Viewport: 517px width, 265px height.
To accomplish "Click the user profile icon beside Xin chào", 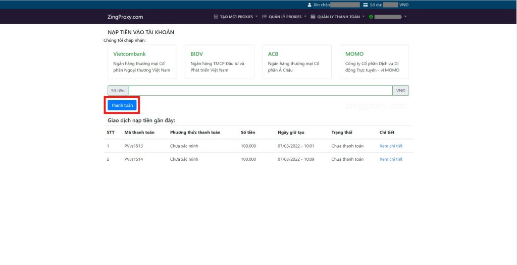I will [309, 5].
